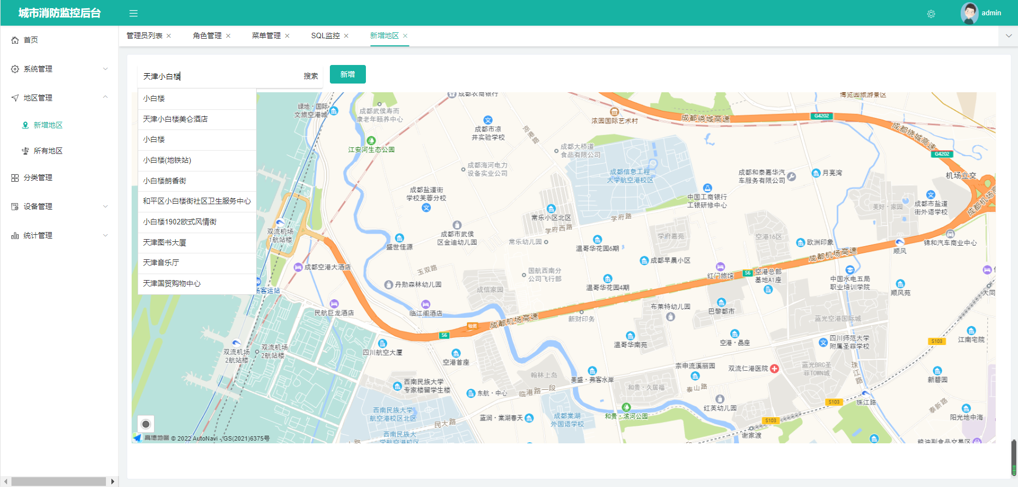Close the 新增地区 tab
This screenshot has height=487, width=1018.
click(x=405, y=35)
